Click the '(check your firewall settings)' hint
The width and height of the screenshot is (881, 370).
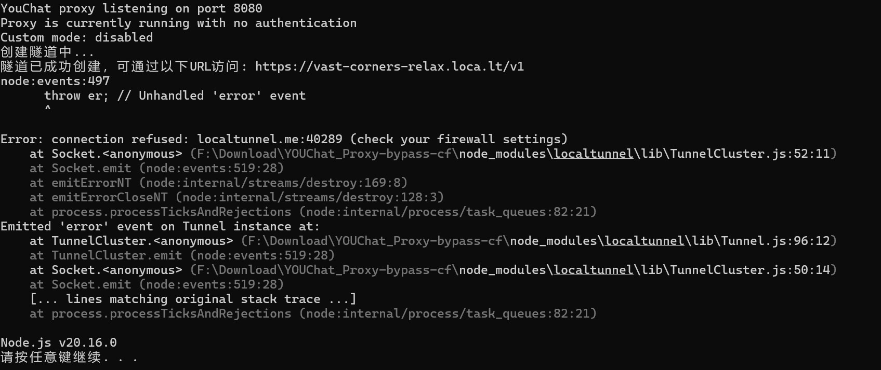459,140
